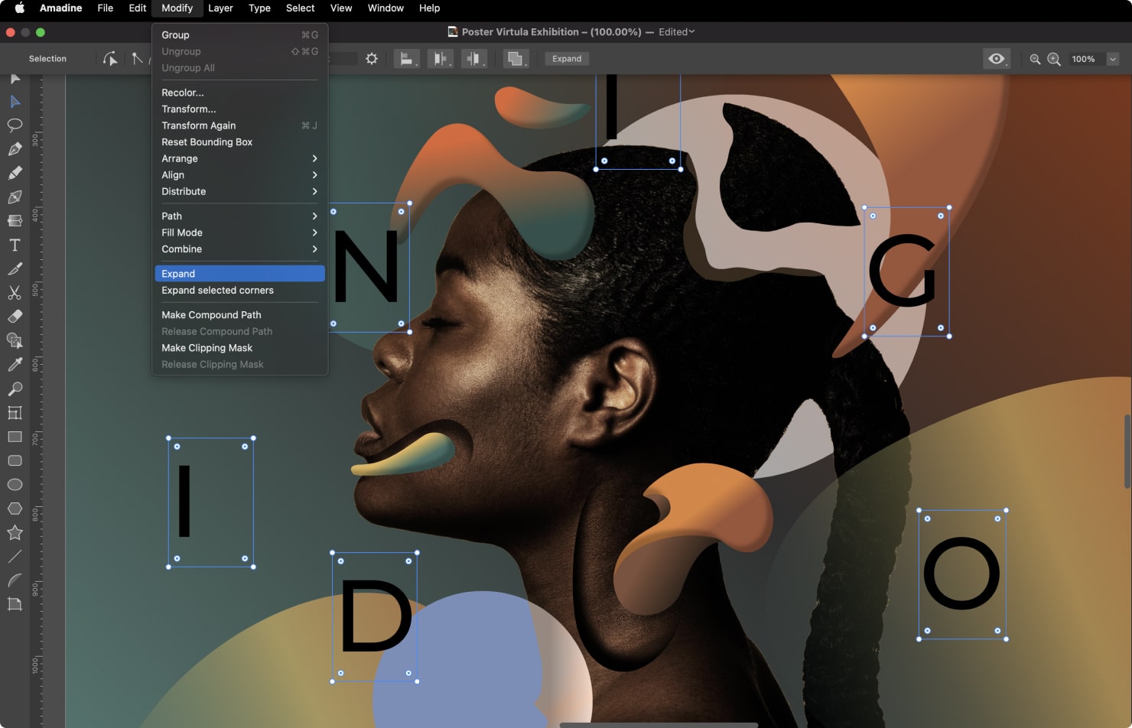The height and width of the screenshot is (728, 1132).
Task: Choose the Lasso selection tool
Action: coord(15,125)
